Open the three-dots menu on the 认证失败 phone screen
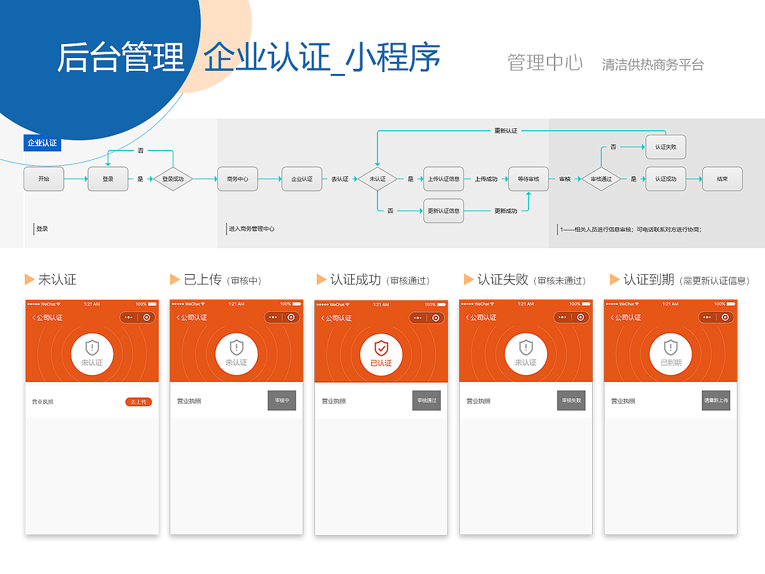 point(563,317)
